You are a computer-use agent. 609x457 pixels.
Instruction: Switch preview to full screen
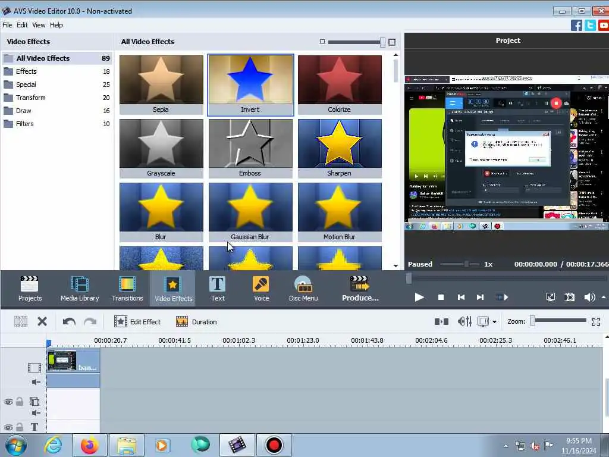(550, 298)
